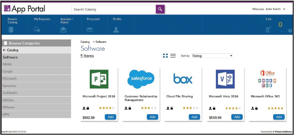Select the Utilities category
The image size is (294, 135).
(36, 100)
